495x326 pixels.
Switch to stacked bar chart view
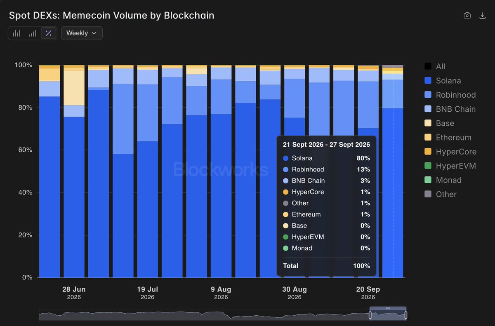(16, 33)
